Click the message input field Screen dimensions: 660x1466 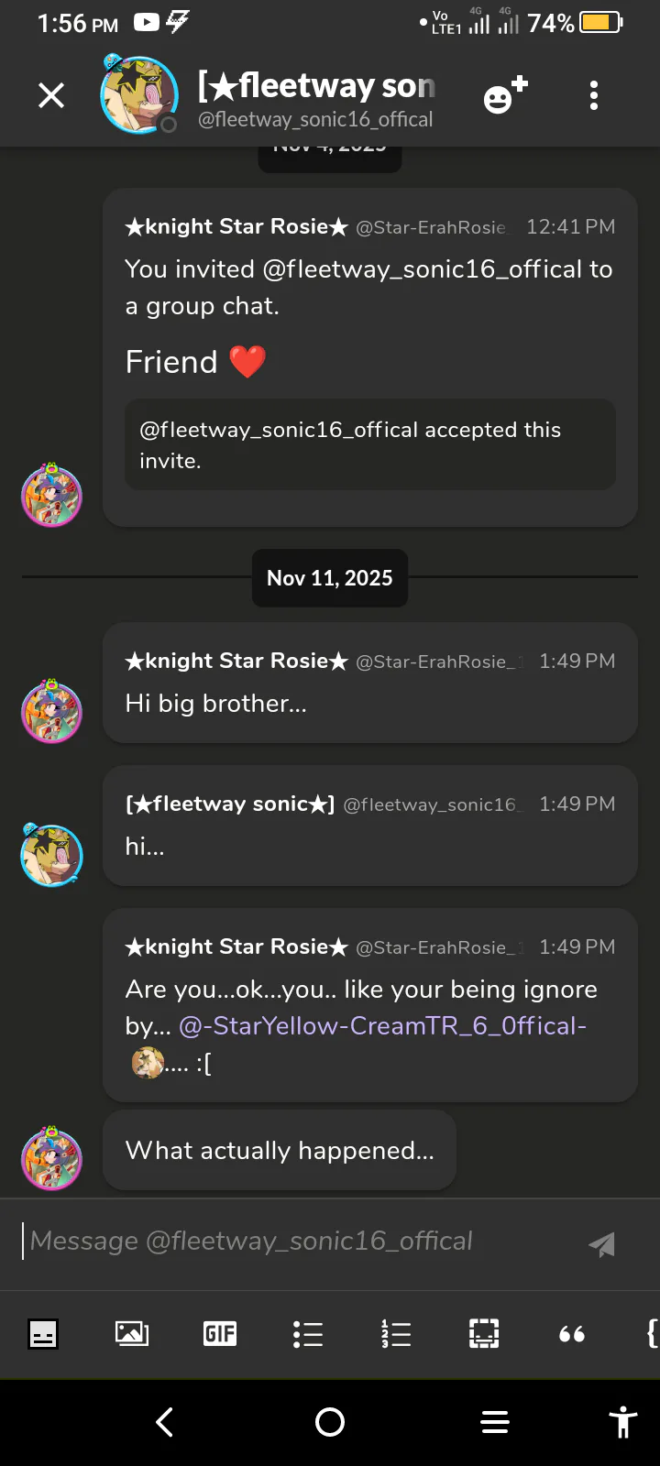293,1241
